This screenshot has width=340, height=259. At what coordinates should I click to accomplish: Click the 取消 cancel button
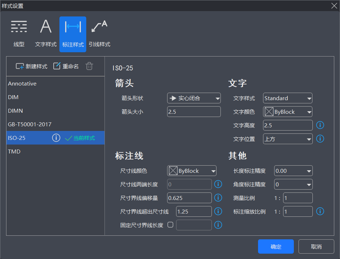[x=316, y=246]
